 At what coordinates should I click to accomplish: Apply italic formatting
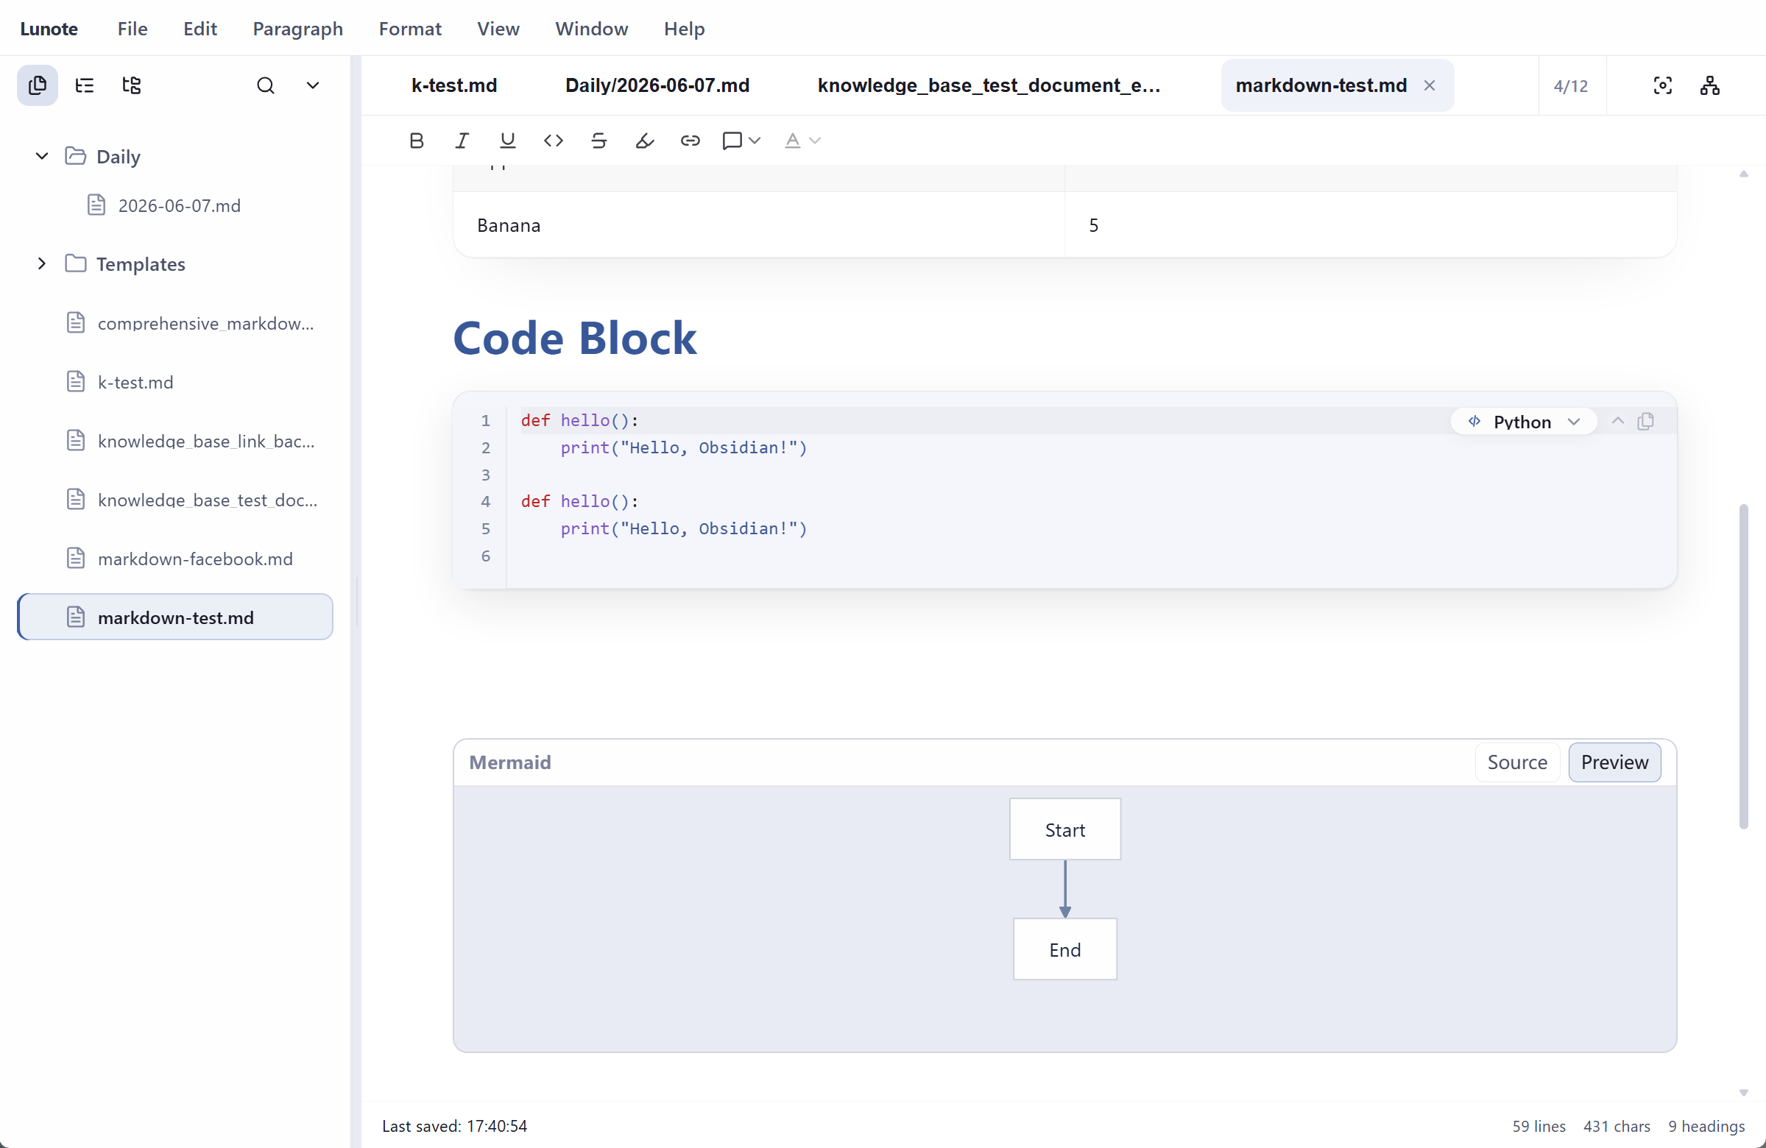[462, 140]
